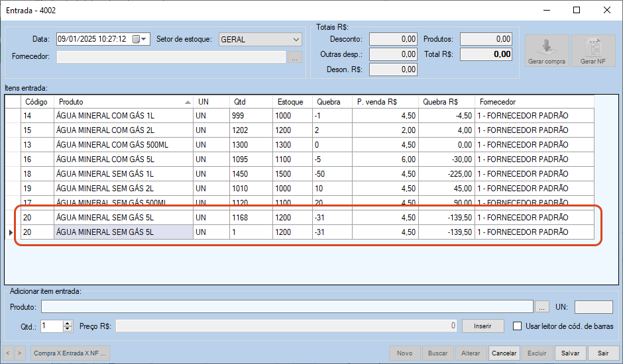Increase the Qtd. stepper value
The height and width of the screenshot is (364, 623).
(x=67, y=323)
